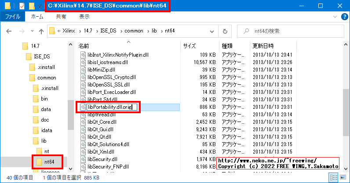350x183 pixels.
Task: Select libOpenSSL_Crypto.dll file icon
Action: 83,77
